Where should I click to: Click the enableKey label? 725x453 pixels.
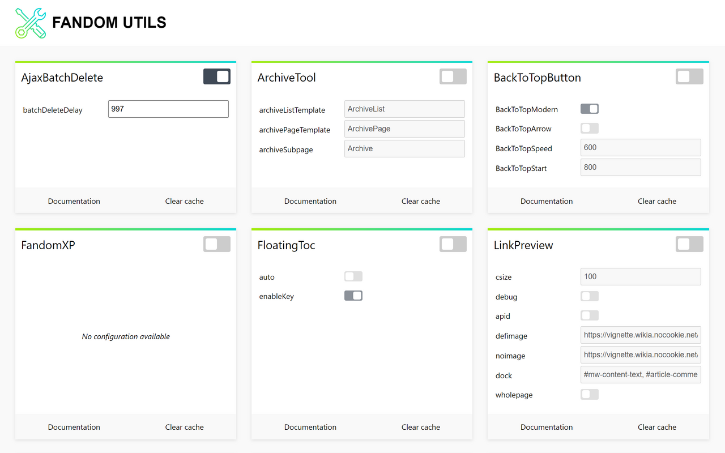[276, 296]
